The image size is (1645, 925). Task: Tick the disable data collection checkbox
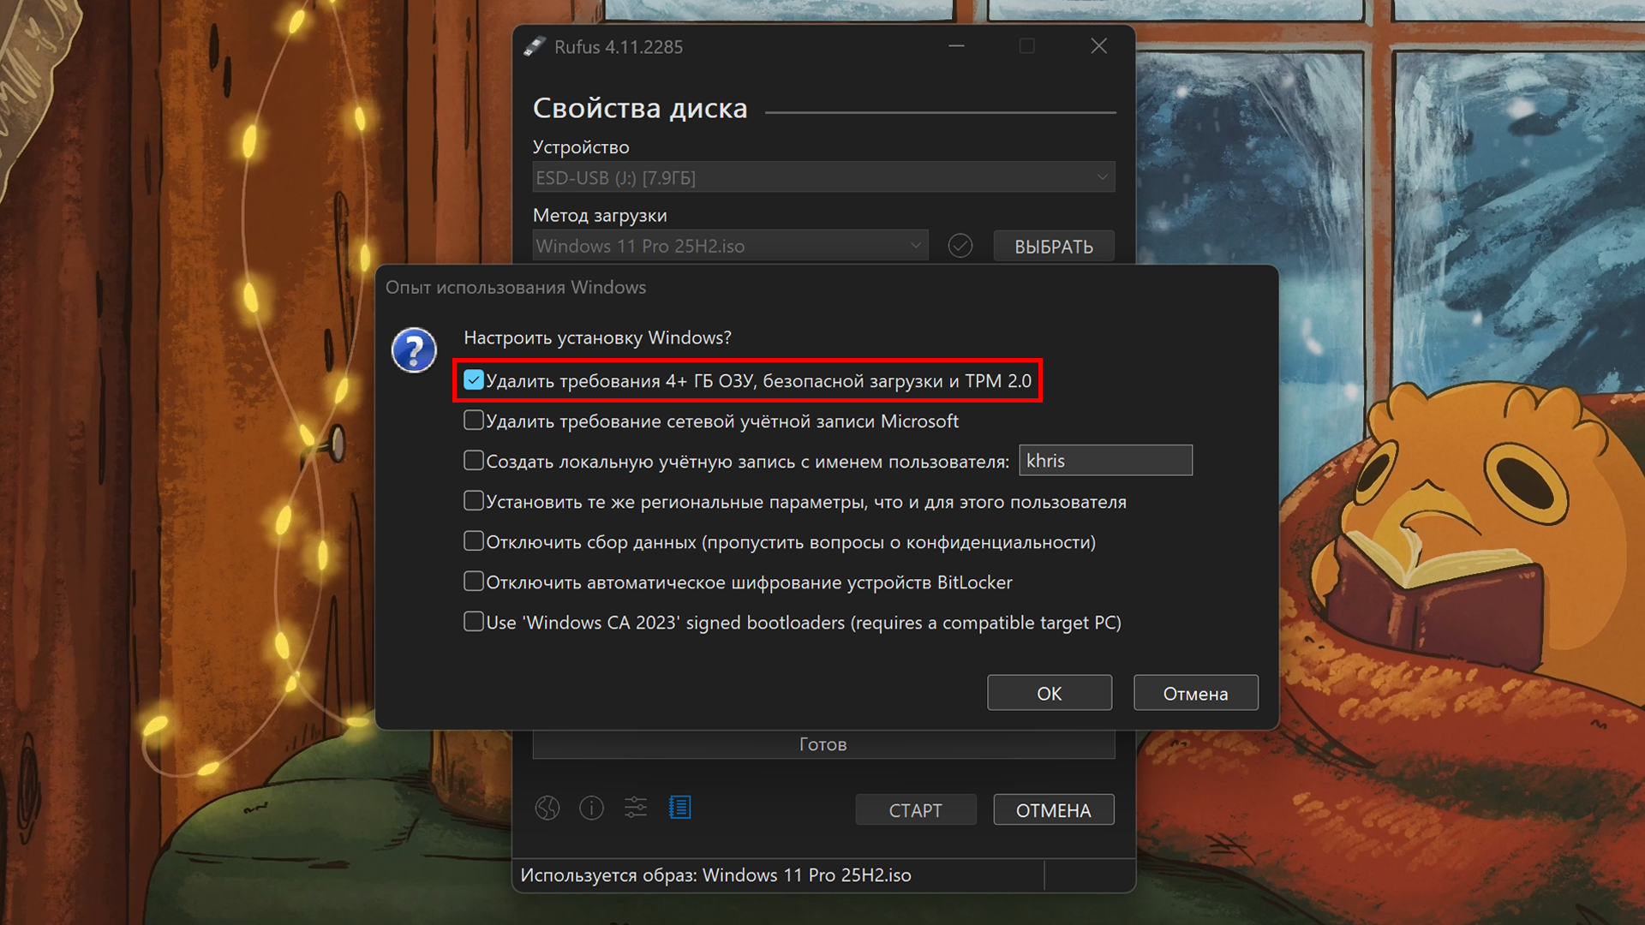pyautogui.click(x=474, y=542)
